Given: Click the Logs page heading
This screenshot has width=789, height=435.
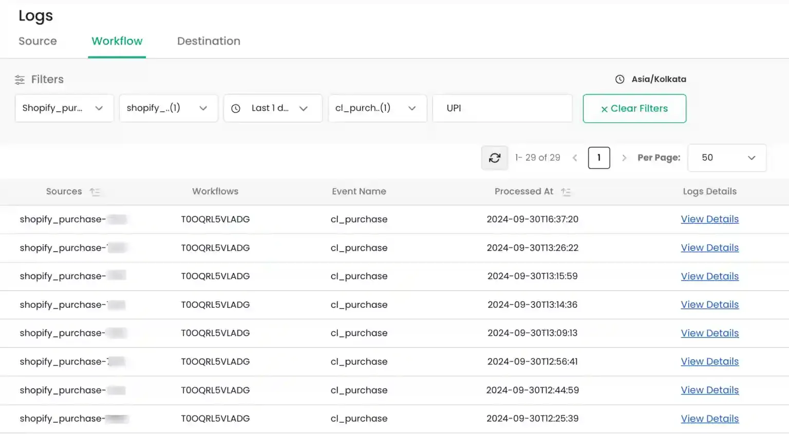Looking at the screenshot, I should pyautogui.click(x=35, y=16).
